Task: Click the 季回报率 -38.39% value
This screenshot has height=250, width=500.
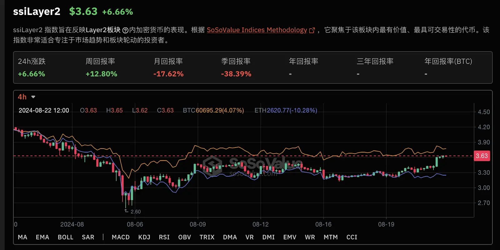Action: pyautogui.click(x=236, y=74)
